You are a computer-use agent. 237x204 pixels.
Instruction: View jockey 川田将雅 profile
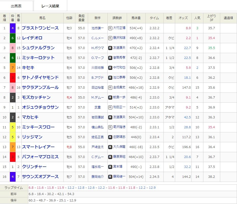[x=98, y=68]
